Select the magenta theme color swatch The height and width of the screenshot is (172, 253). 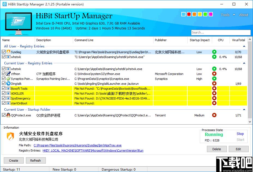pos(211,14)
